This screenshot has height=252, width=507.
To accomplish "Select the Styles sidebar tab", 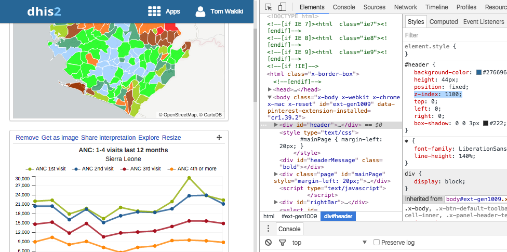I will pyautogui.click(x=416, y=22).
